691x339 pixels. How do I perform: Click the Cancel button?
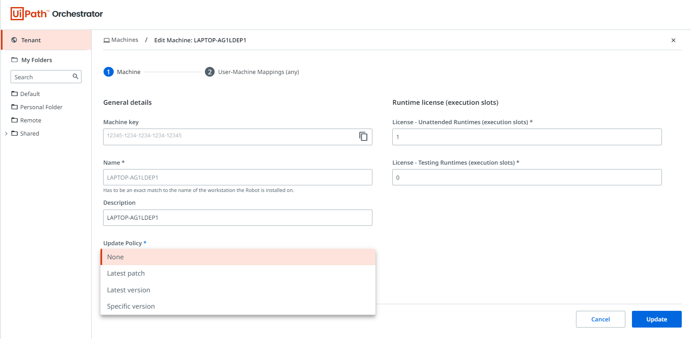pyautogui.click(x=601, y=319)
